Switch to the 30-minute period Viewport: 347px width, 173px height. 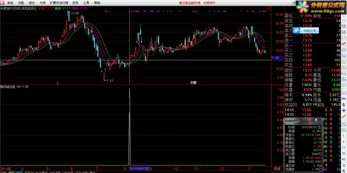[343, 153]
